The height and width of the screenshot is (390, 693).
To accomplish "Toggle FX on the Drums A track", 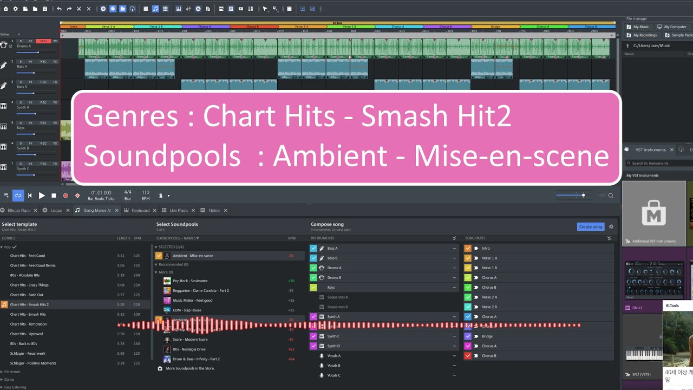I will pos(55,41).
